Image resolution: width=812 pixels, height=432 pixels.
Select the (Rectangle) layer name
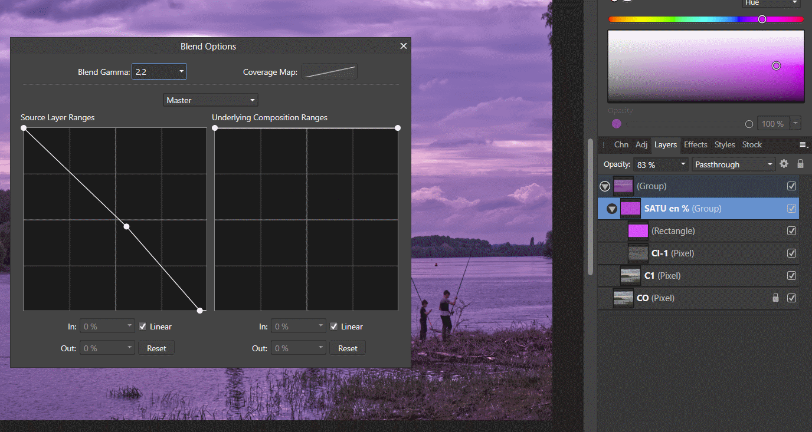(673, 231)
